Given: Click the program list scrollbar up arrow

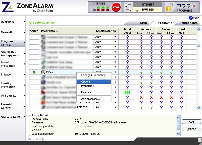Looking at the screenshot, I should pyautogui.click(x=198, y=29).
